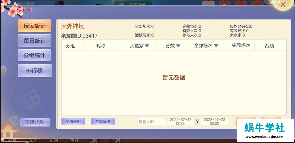Click the 完整场次 column header
Viewport: 295px width, 143px height.
[241, 45]
